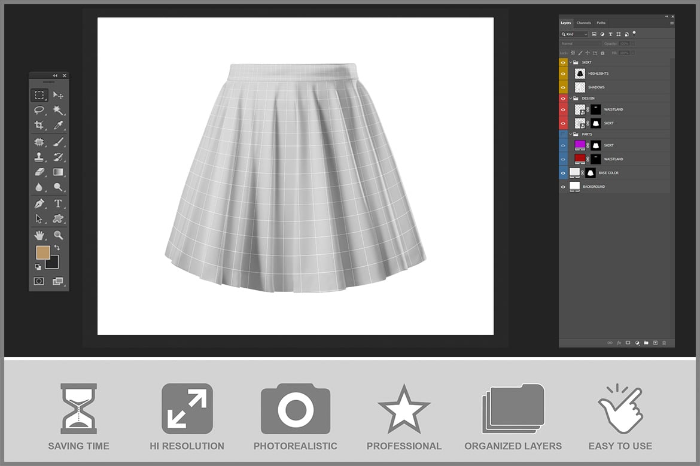
Task: Open the Fill value dropdown
Action: point(632,53)
